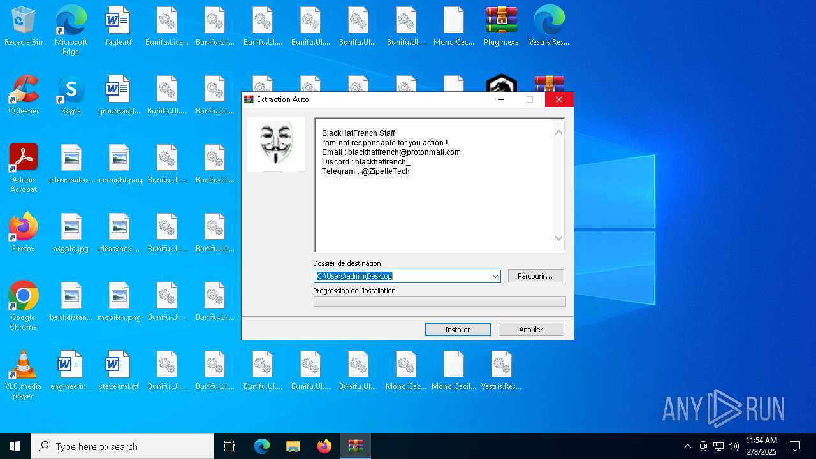Screen dimensions: 816x459
Task: Click the WinRAR taskbar icon
Action: pos(355,446)
